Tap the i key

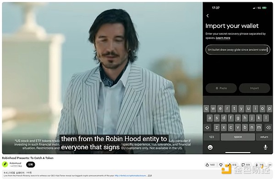coord(255,108)
